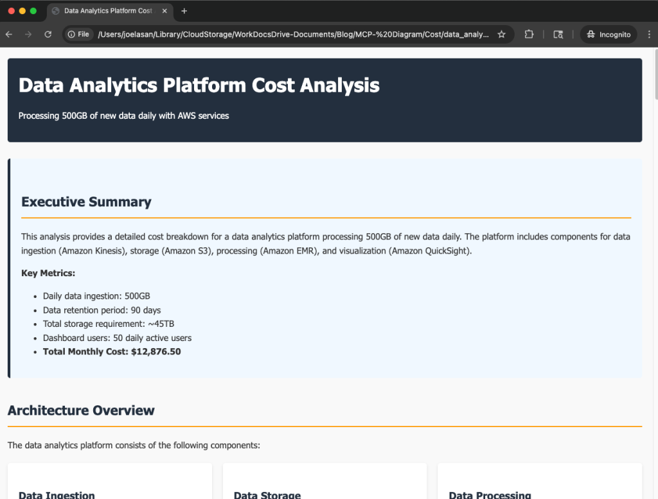Click the page's vertical scrollbar
This screenshot has width=658, height=499.
(655, 77)
